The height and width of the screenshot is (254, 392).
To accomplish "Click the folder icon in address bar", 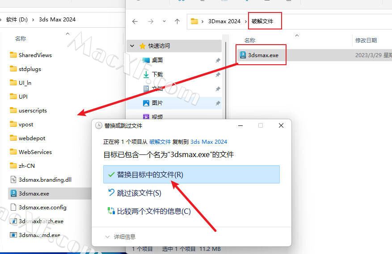I will (x=194, y=21).
